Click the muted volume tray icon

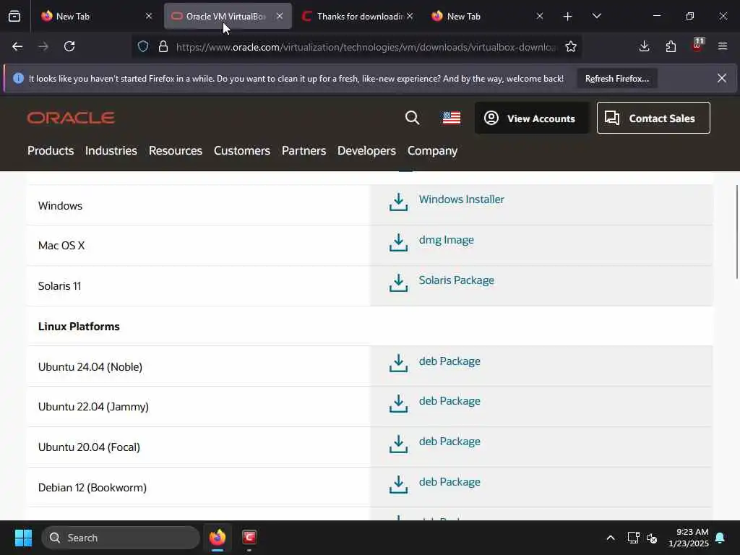653,538
